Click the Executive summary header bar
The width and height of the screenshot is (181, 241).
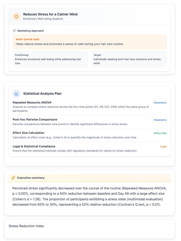tap(90, 178)
